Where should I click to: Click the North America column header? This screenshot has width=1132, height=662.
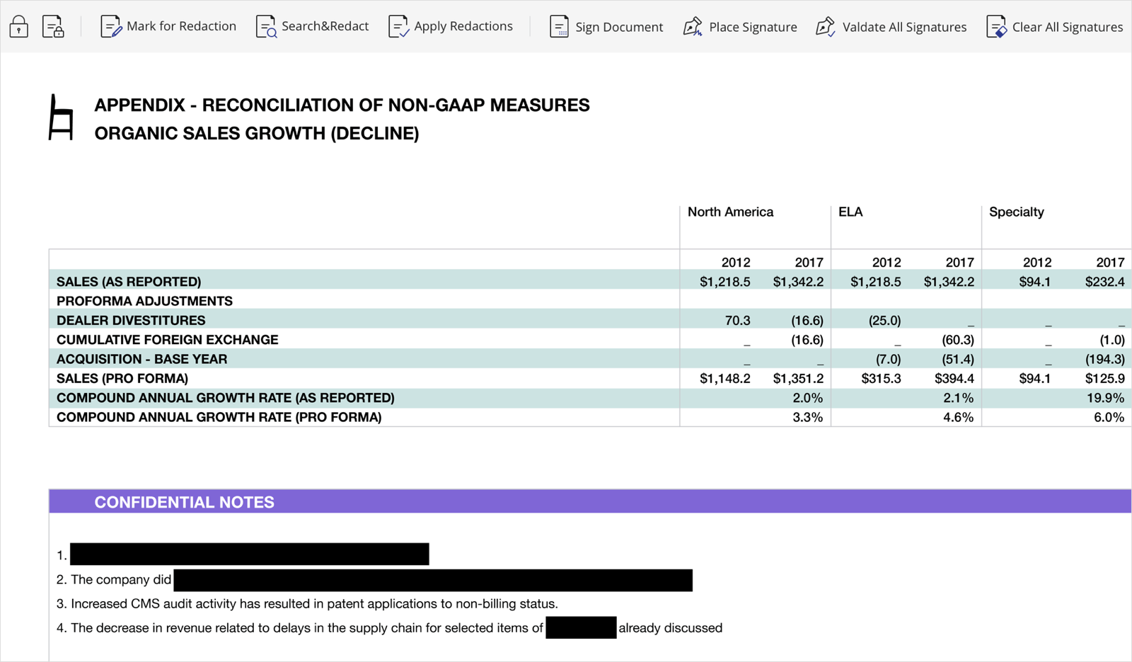[730, 212]
